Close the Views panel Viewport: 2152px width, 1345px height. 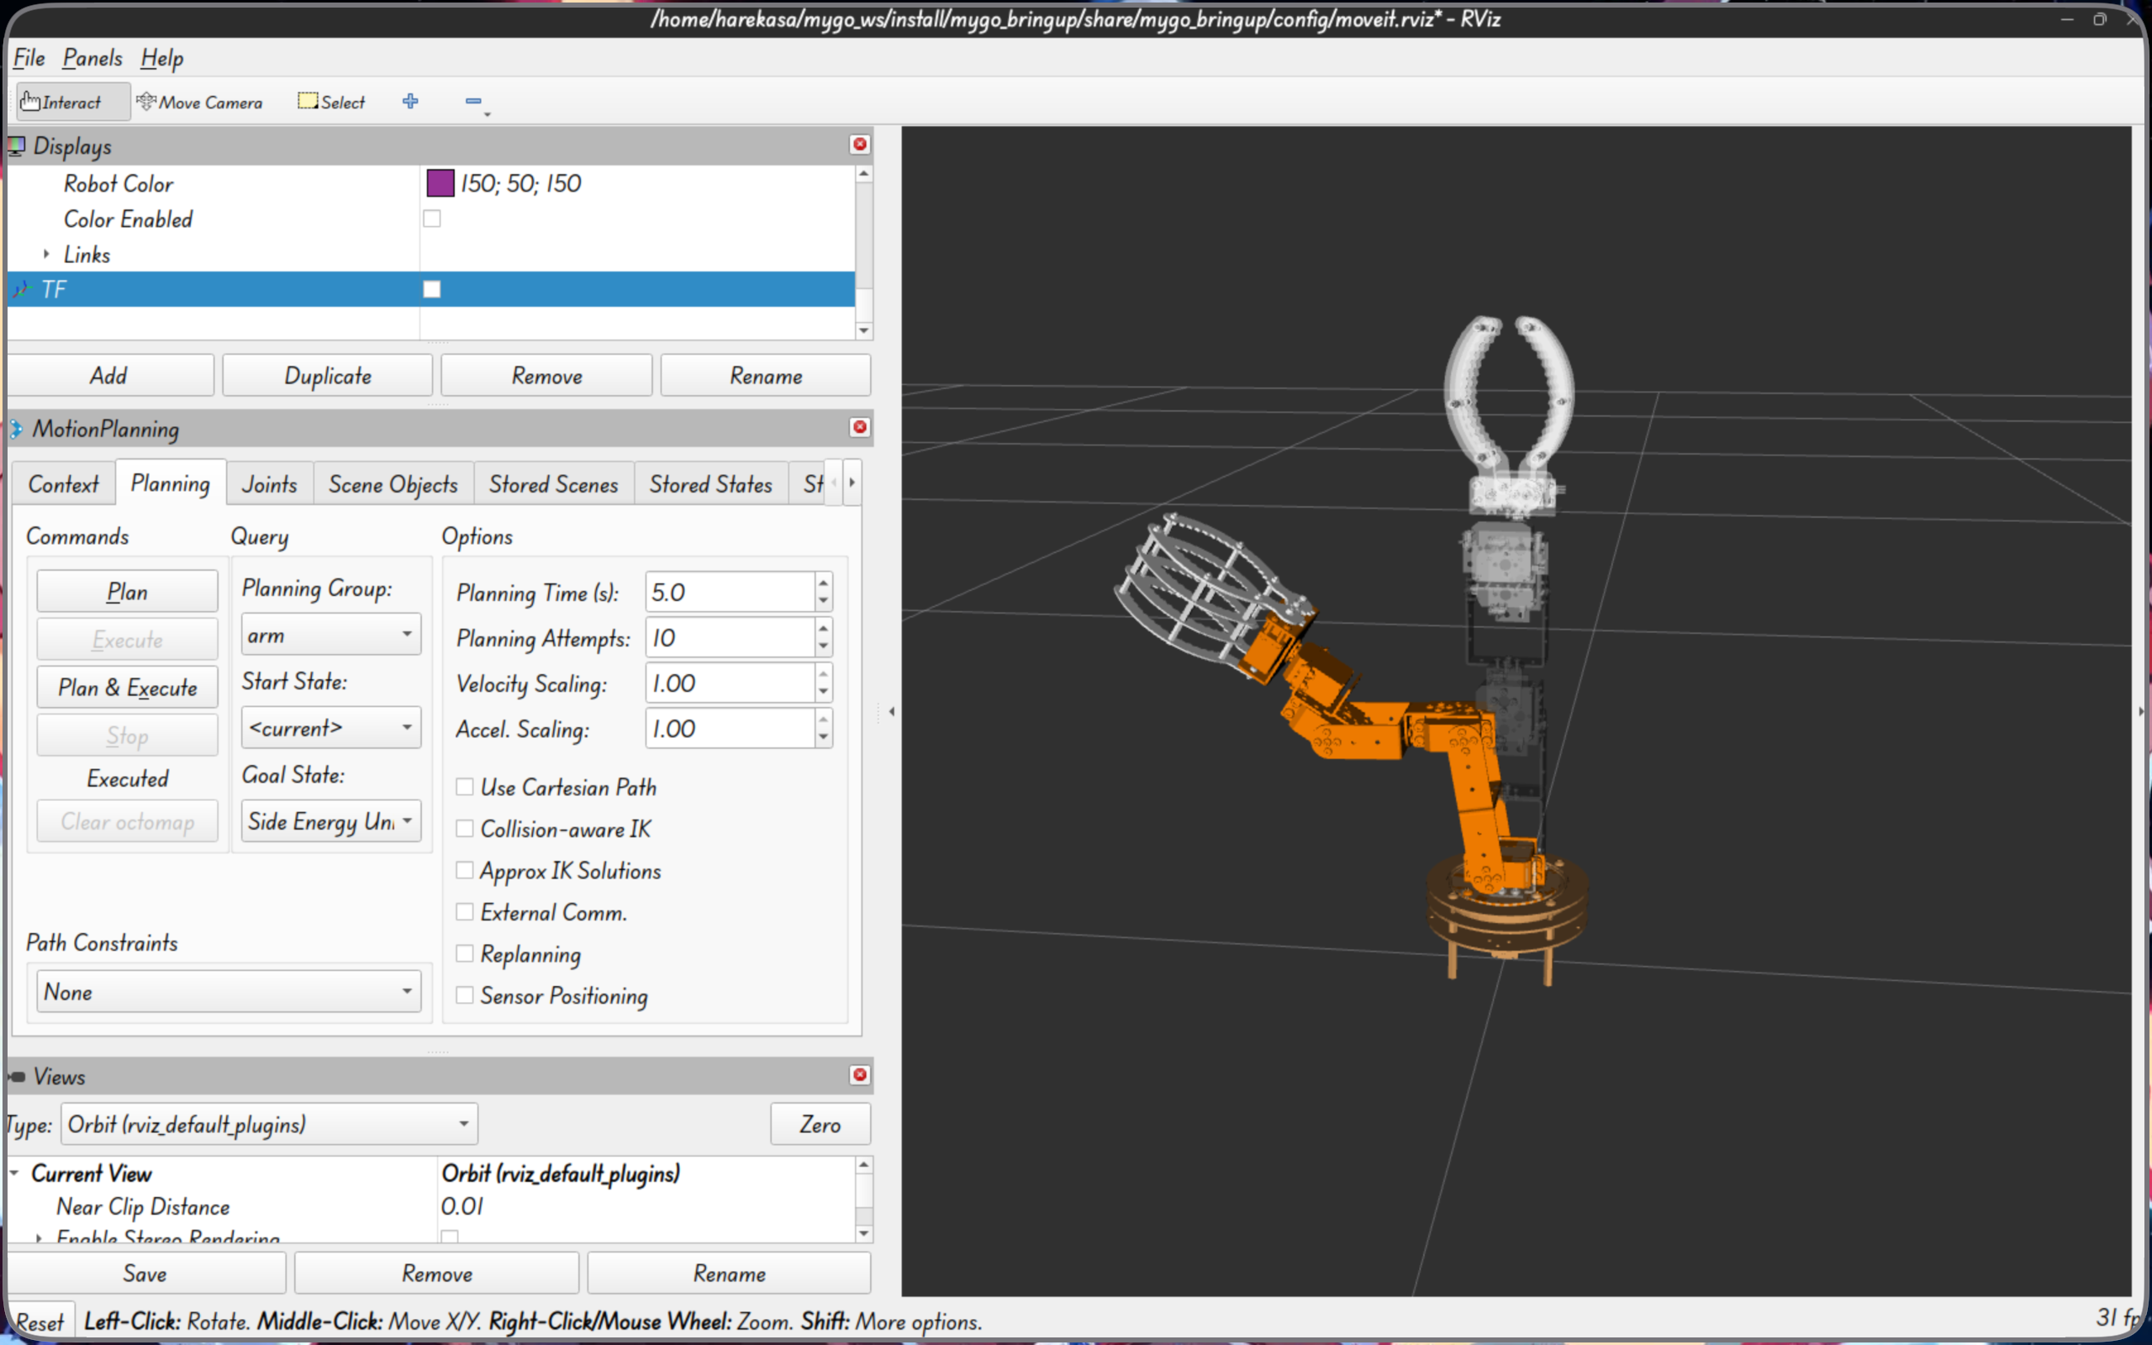pos(860,1074)
